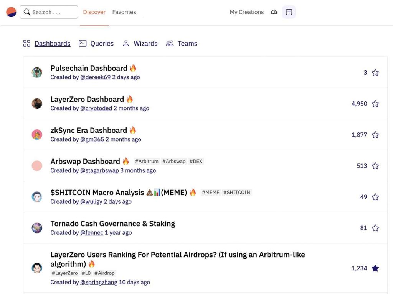Screen dimensions: 393x294
Task: Star the Arbswap Dashboard
Action: pos(375,166)
